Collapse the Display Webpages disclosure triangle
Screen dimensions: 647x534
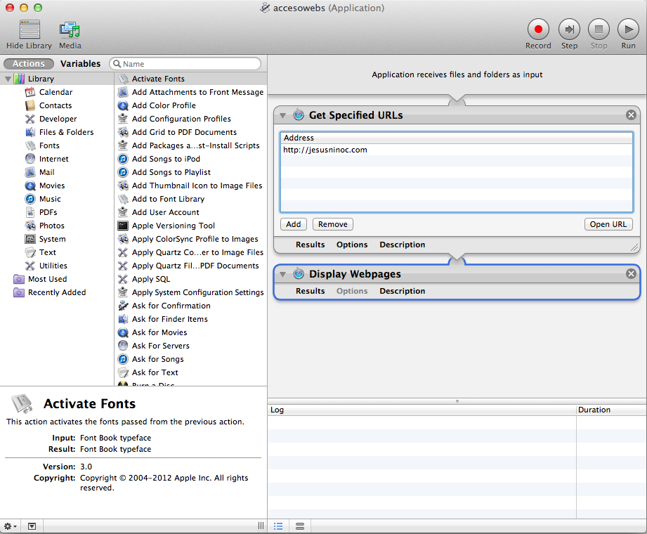click(x=283, y=274)
